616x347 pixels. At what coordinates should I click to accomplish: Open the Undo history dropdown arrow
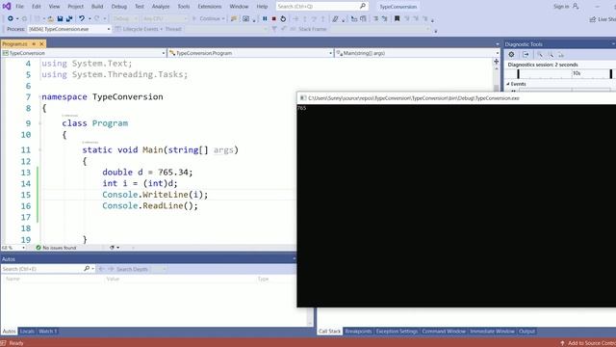90,18
